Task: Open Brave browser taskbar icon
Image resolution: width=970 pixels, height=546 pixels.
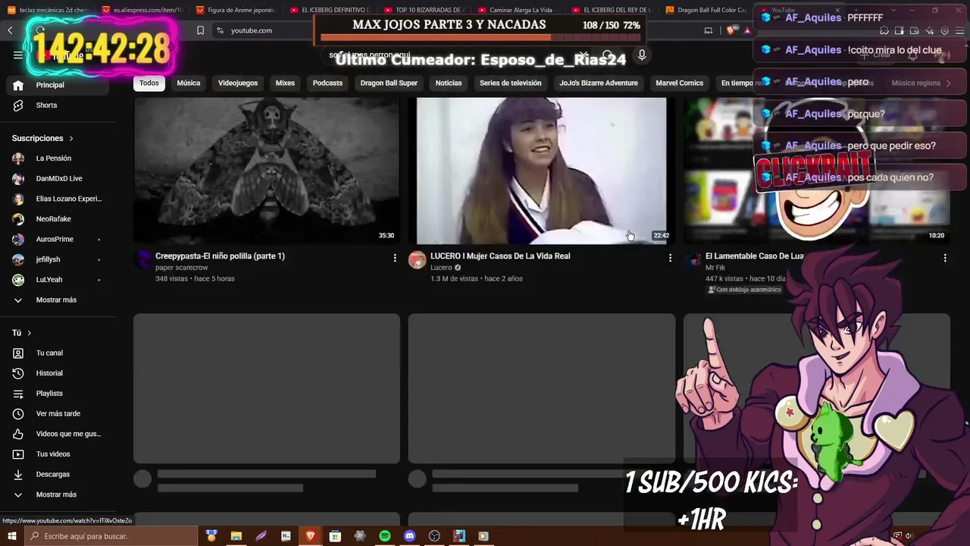Action: pyautogui.click(x=311, y=536)
